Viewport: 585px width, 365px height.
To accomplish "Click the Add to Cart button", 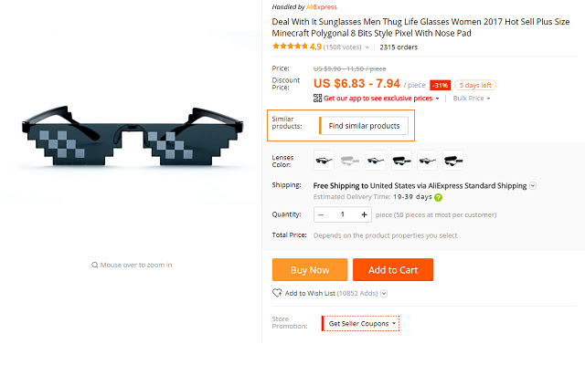I will [393, 270].
